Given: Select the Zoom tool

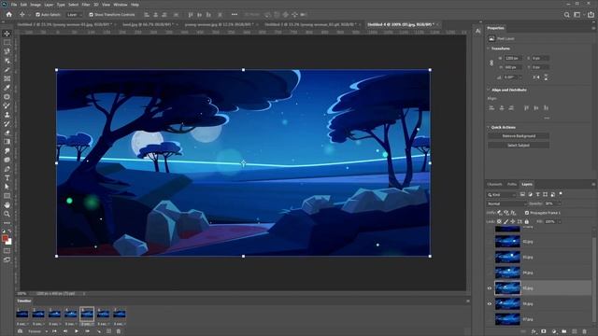Looking at the screenshot, I should tap(7, 214).
